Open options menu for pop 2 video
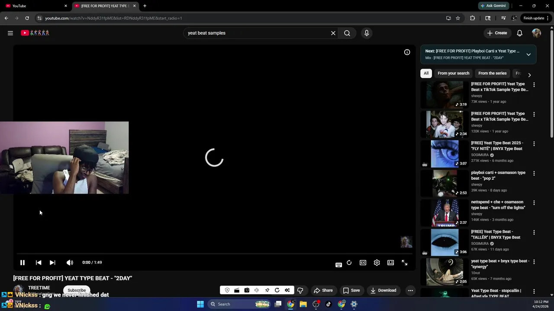Screen dimensions: 554x311 pos(534,174)
